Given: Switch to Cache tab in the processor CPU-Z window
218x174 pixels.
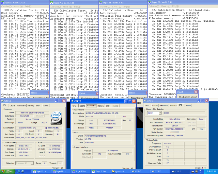Looking at the screenshot, I should coord(12,105).
